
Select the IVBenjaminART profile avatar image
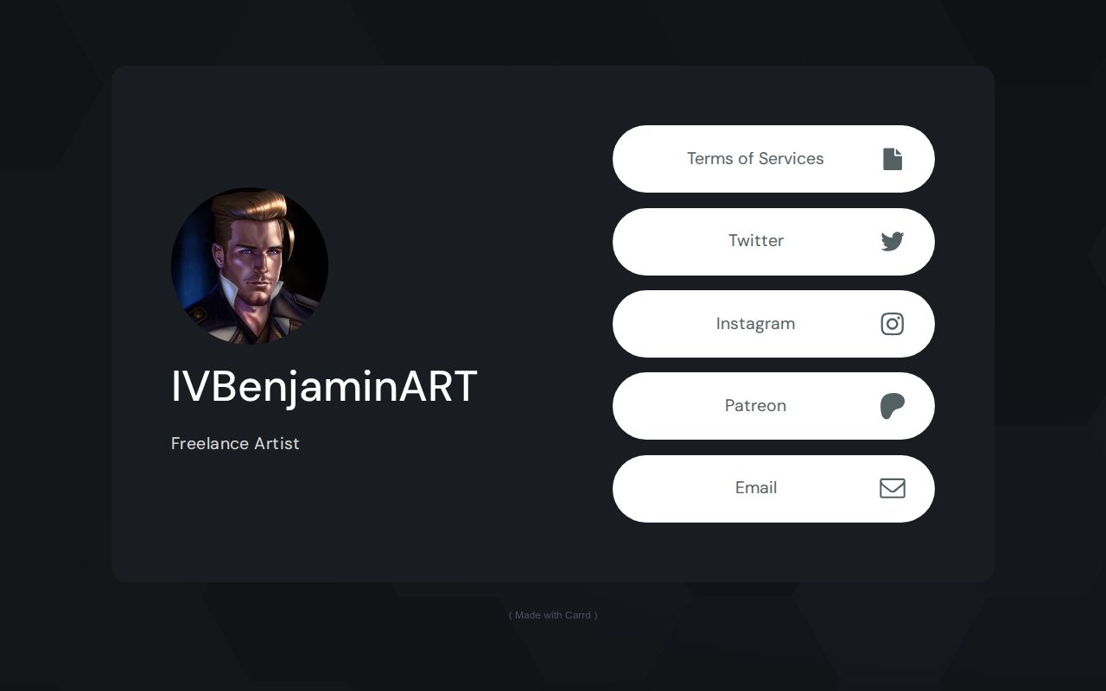[249, 266]
